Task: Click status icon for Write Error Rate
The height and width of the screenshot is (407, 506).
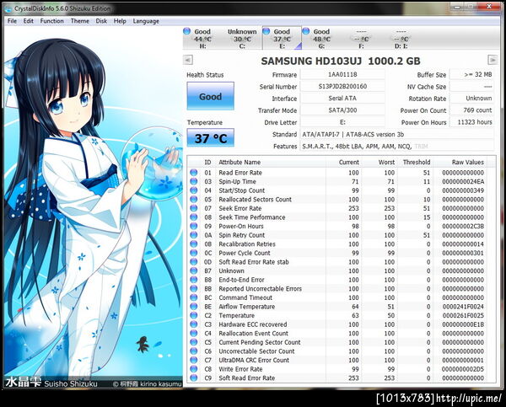Action: pyautogui.click(x=194, y=369)
